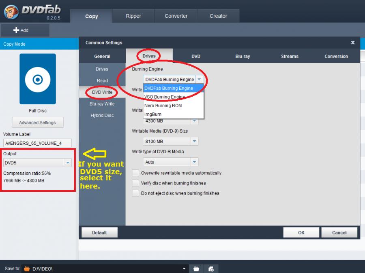
Task: Switch to the Ripper module tab
Action: [133, 16]
